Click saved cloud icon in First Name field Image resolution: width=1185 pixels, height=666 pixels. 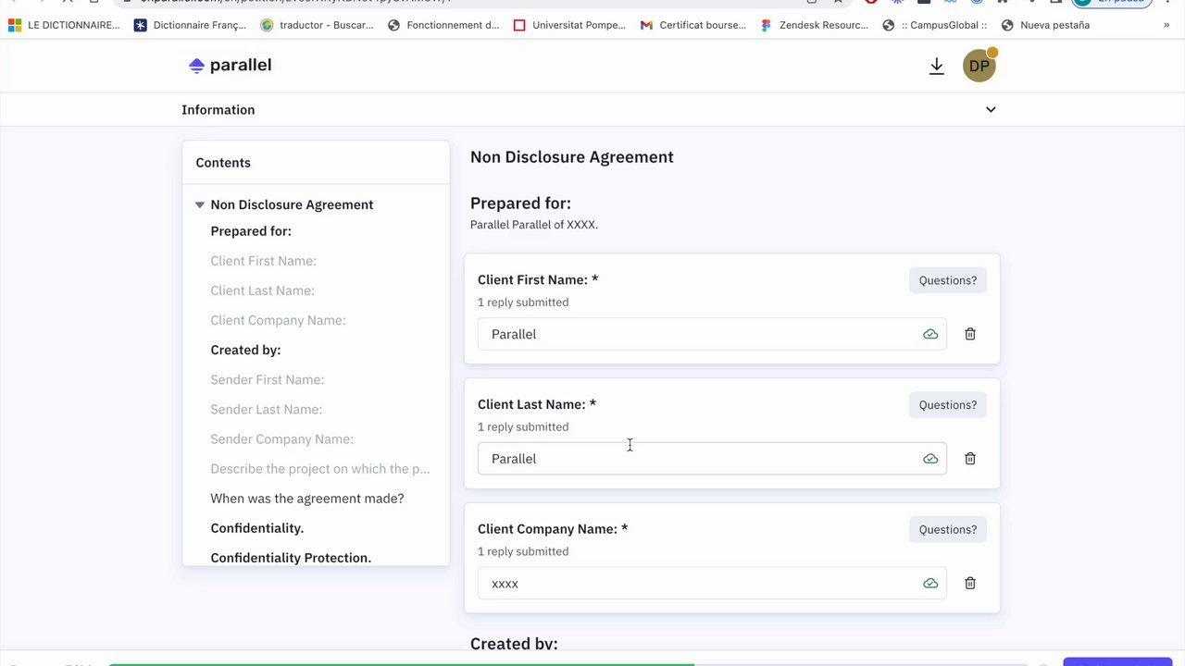click(930, 334)
